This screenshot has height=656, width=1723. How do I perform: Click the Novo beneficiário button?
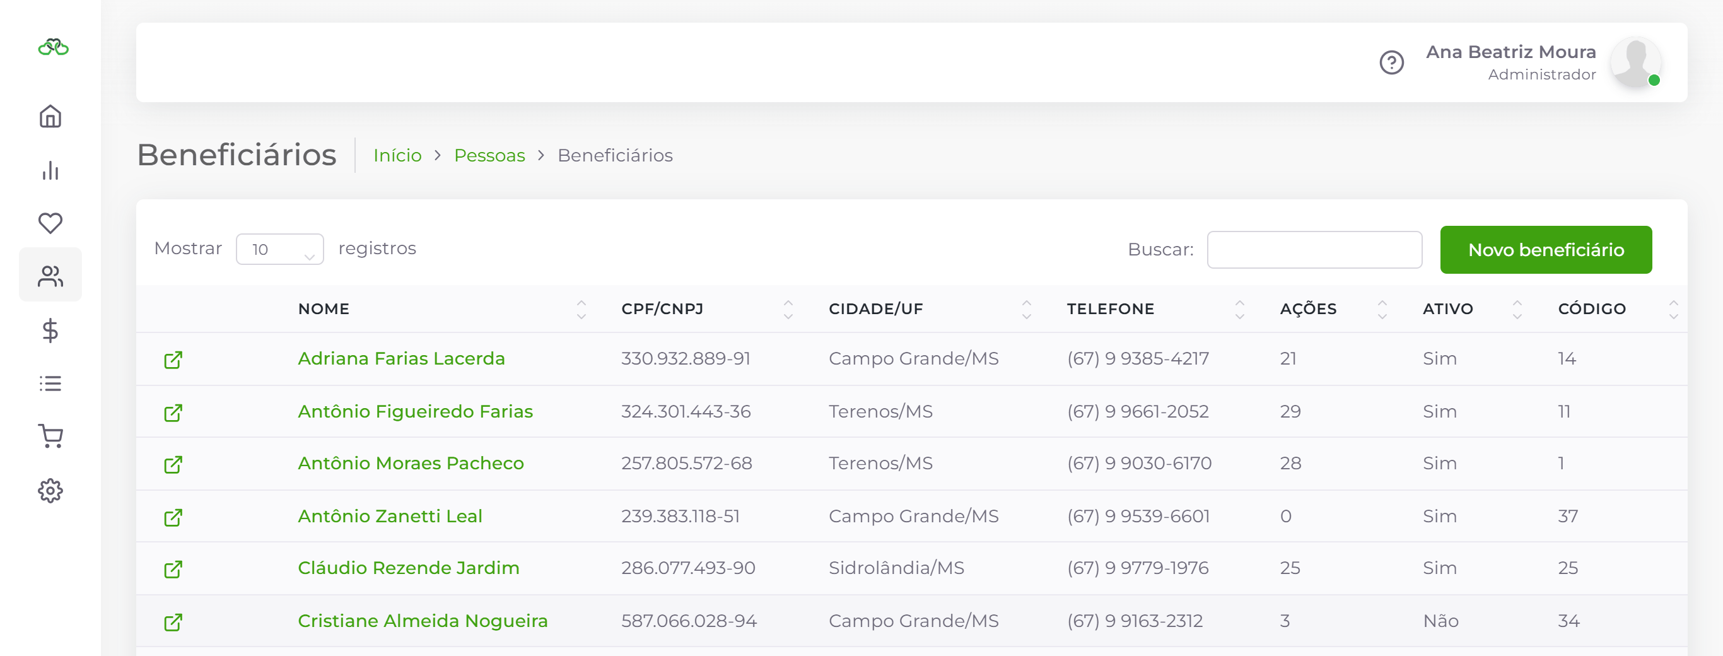point(1546,249)
